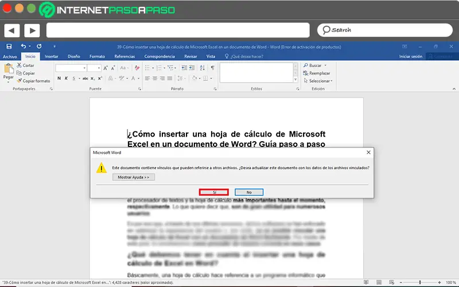The width and height of the screenshot is (459, 287).
Task: Toggle the show paragraph marks ¶ button
Action: (x=212, y=68)
